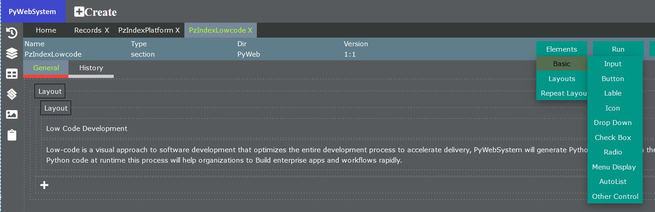
Task: Select the outer Layout label box
Action: point(50,92)
